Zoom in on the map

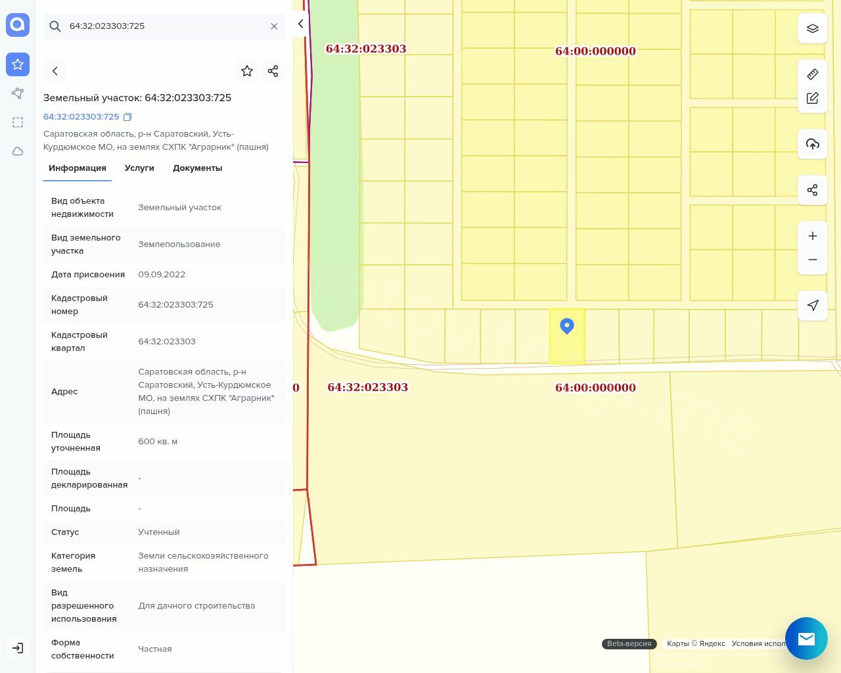[812, 236]
